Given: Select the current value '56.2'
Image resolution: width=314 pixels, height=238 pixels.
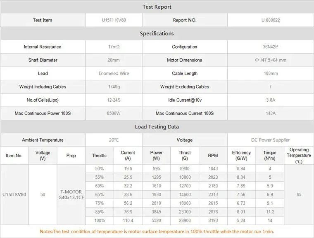Looking at the screenshot, I should coord(128,203).
